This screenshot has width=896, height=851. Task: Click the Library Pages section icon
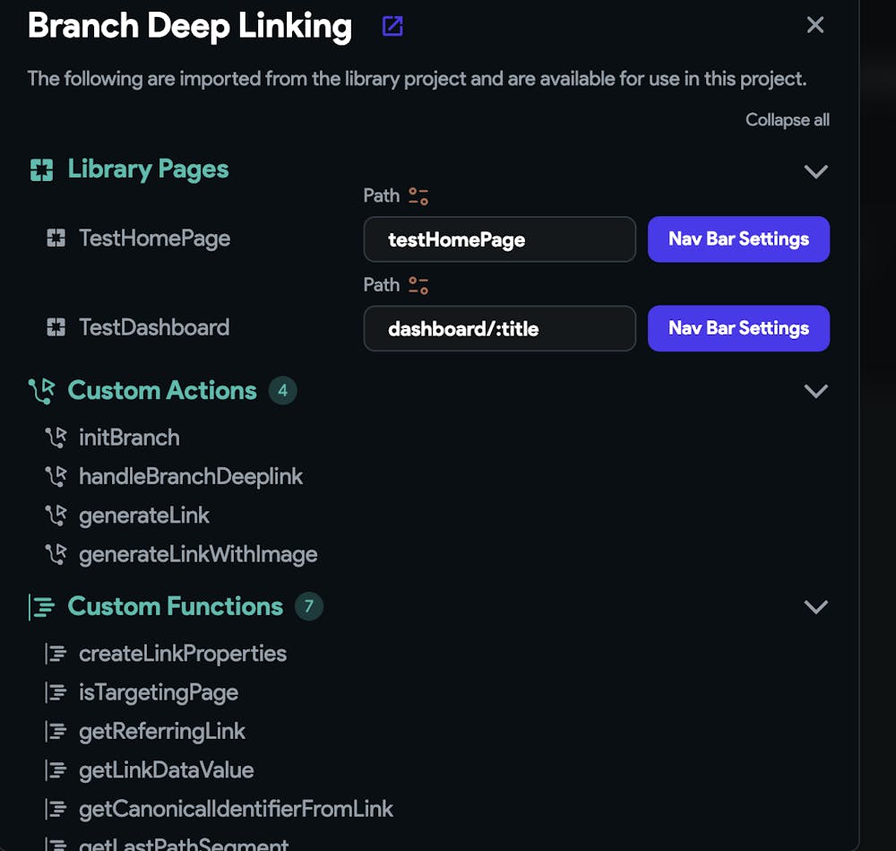pyautogui.click(x=41, y=169)
